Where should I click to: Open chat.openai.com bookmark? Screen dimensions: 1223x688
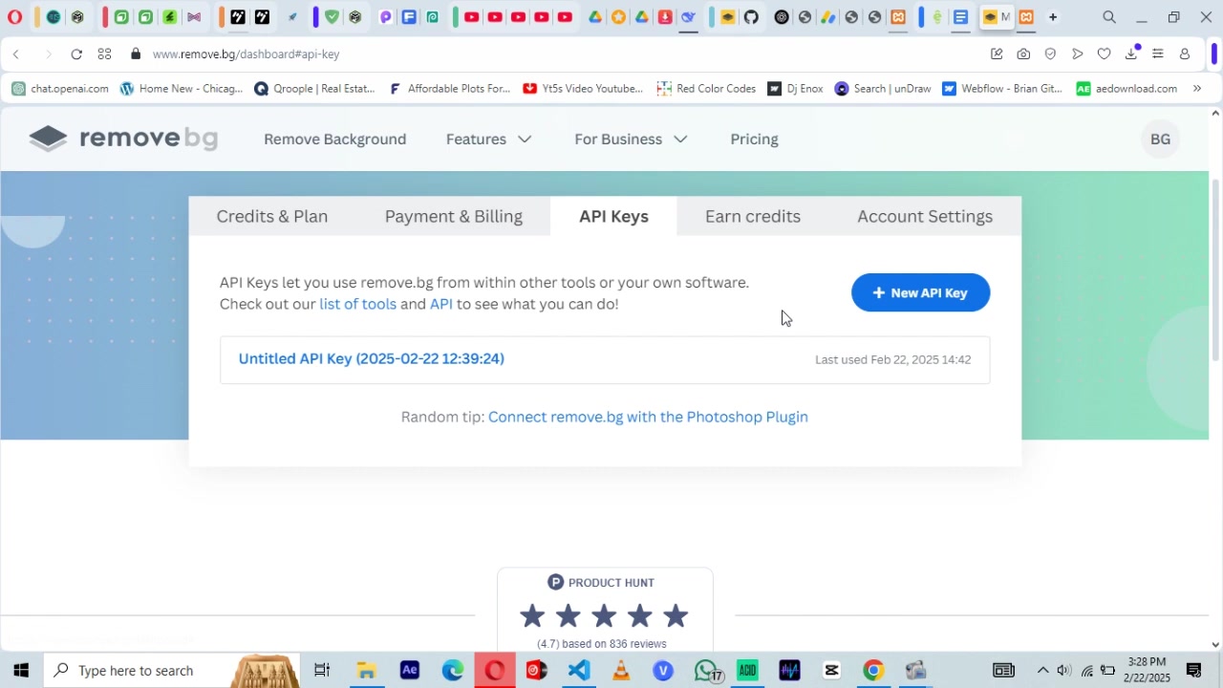pos(60,89)
